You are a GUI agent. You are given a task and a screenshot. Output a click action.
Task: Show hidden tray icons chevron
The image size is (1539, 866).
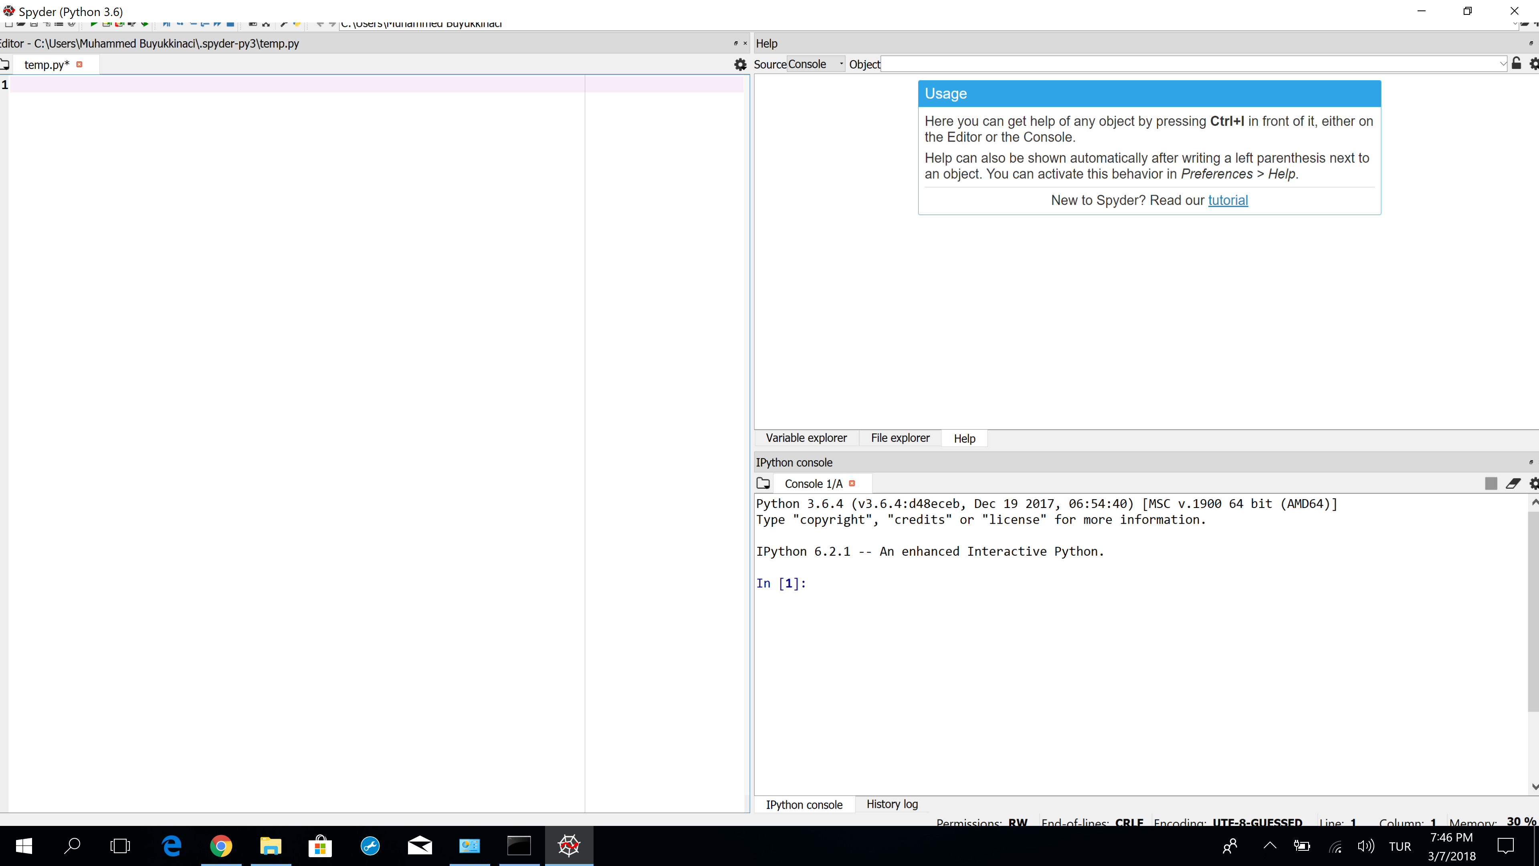point(1270,846)
